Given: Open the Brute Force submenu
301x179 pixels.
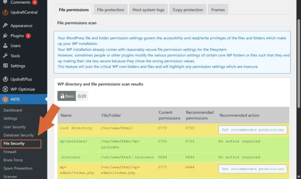Looking at the screenshot, I should point(13,160).
